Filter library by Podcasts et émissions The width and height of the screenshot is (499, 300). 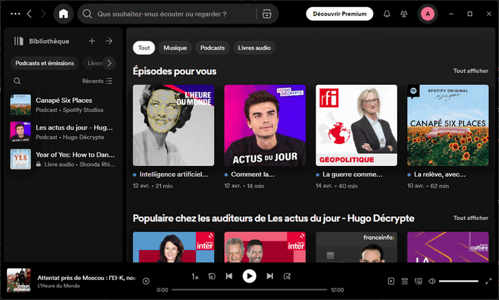coord(45,63)
